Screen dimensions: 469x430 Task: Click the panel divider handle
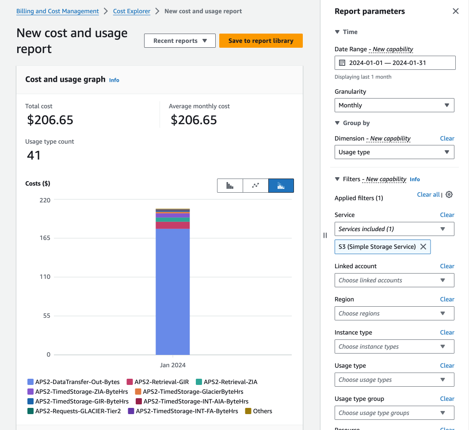coord(325,236)
